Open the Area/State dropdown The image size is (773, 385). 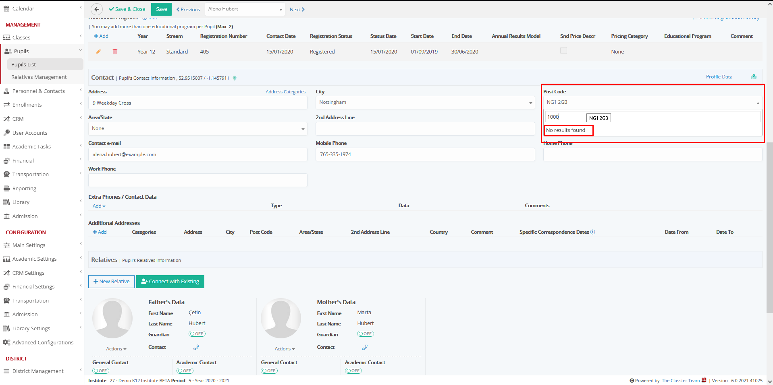(197, 129)
